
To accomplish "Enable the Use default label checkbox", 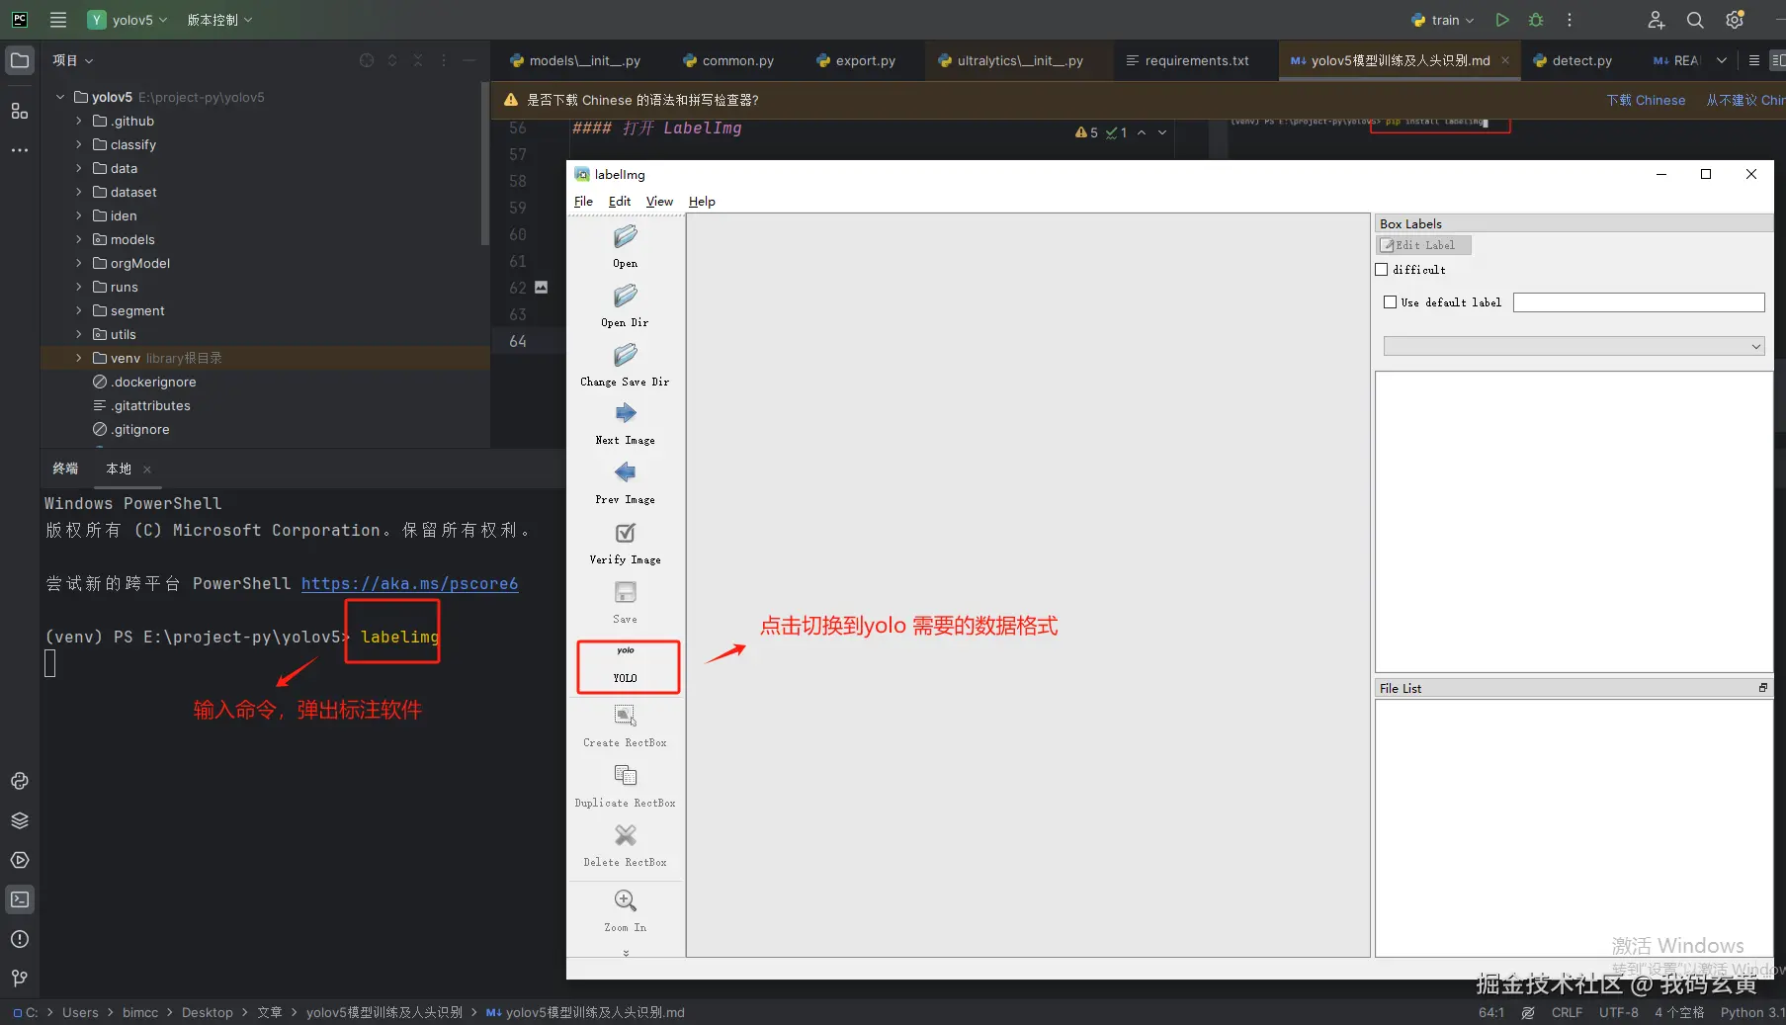I will click(1391, 302).
